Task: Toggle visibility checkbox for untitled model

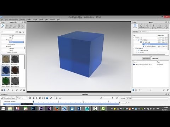Action: (139, 40)
